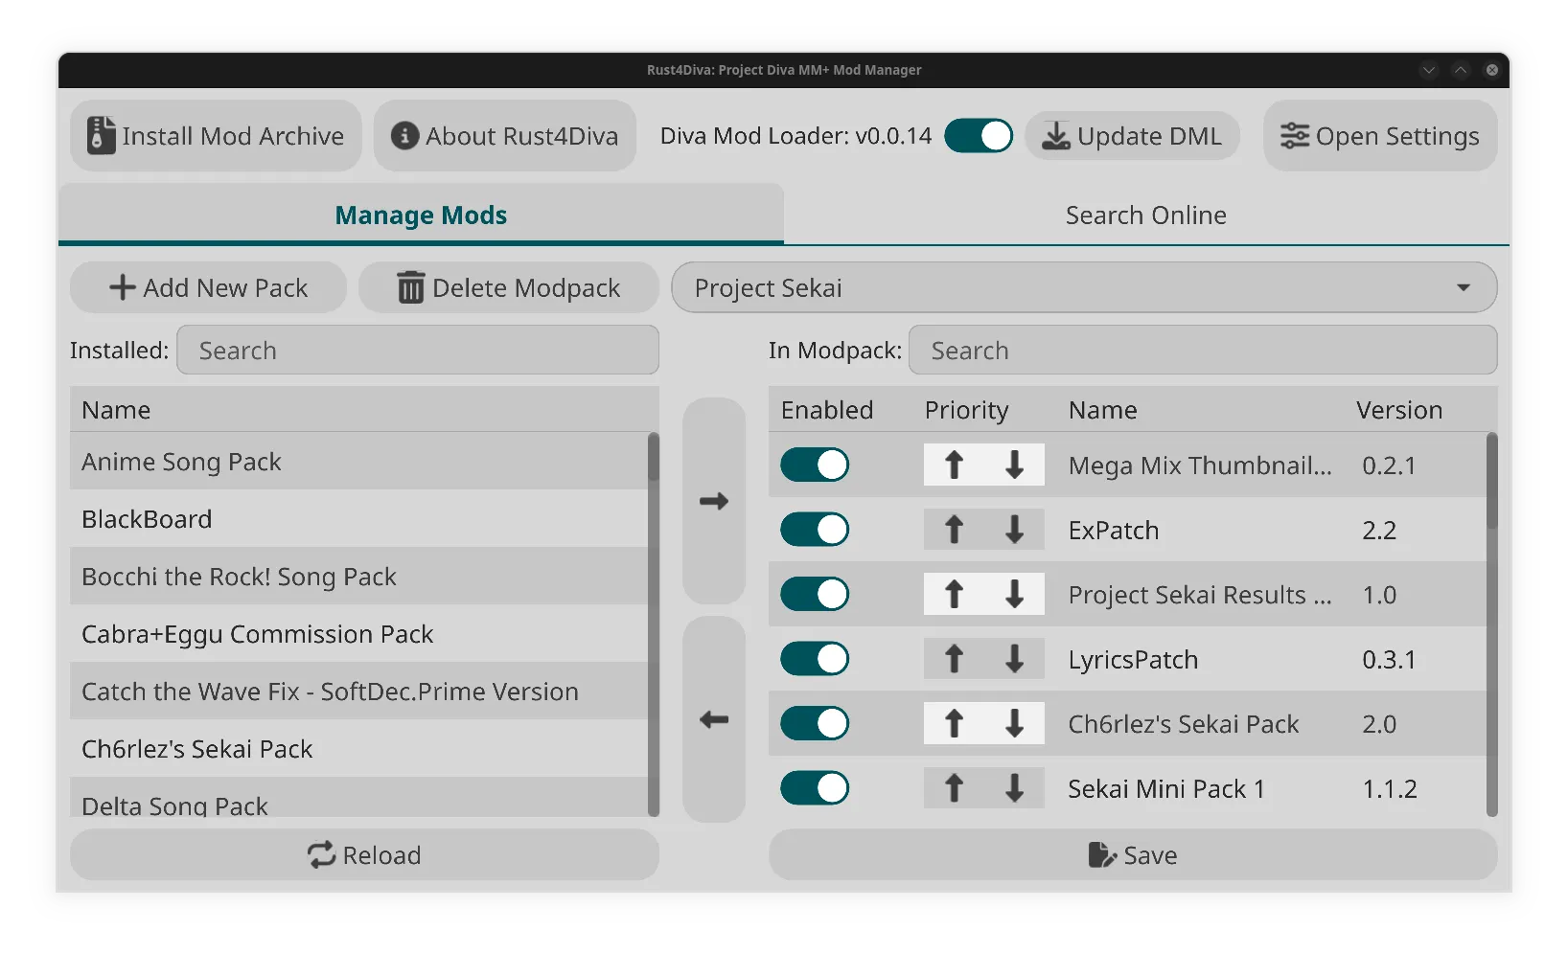
Task: Move Sekai Mini Pack 1 up in priority
Action: pos(954,788)
